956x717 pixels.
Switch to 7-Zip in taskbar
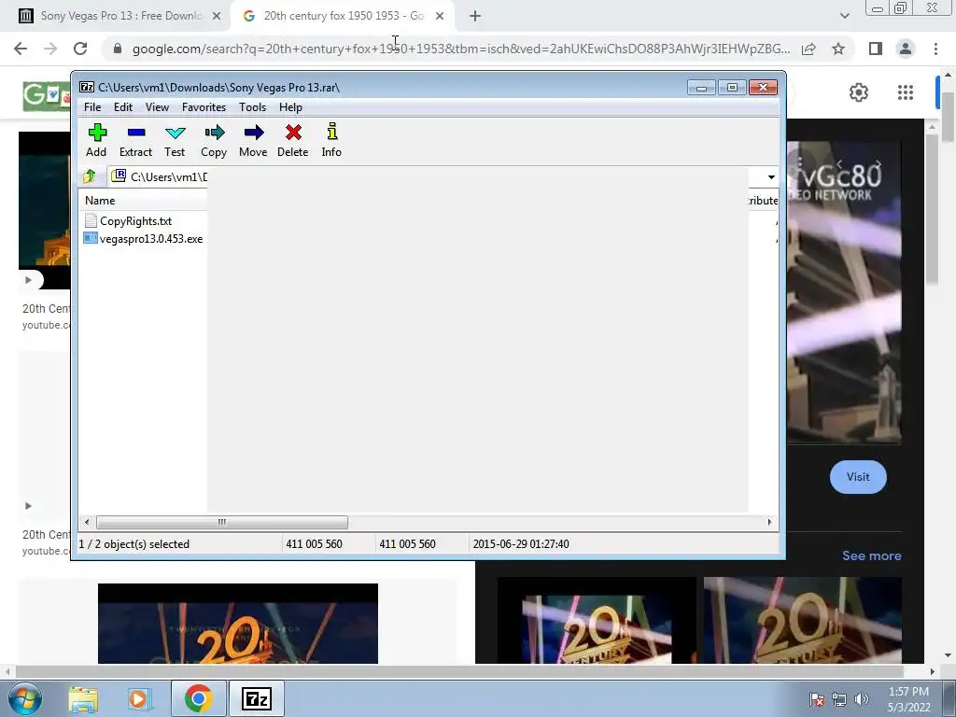coord(256,698)
